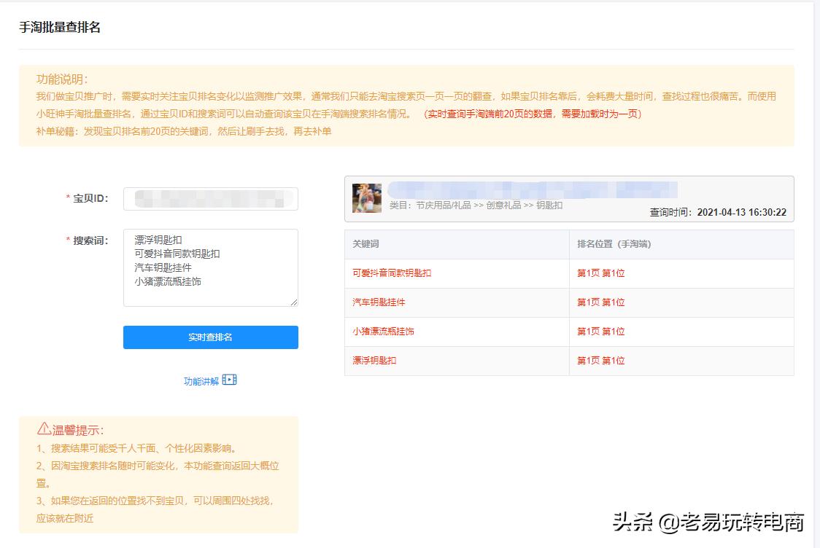Select keyword link 汽车钥匙挂件
The width and height of the screenshot is (820, 548).
click(x=379, y=302)
